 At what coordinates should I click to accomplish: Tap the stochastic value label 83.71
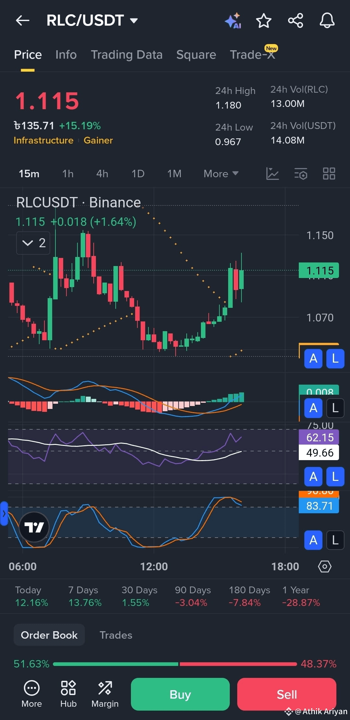pyautogui.click(x=319, y=506)
